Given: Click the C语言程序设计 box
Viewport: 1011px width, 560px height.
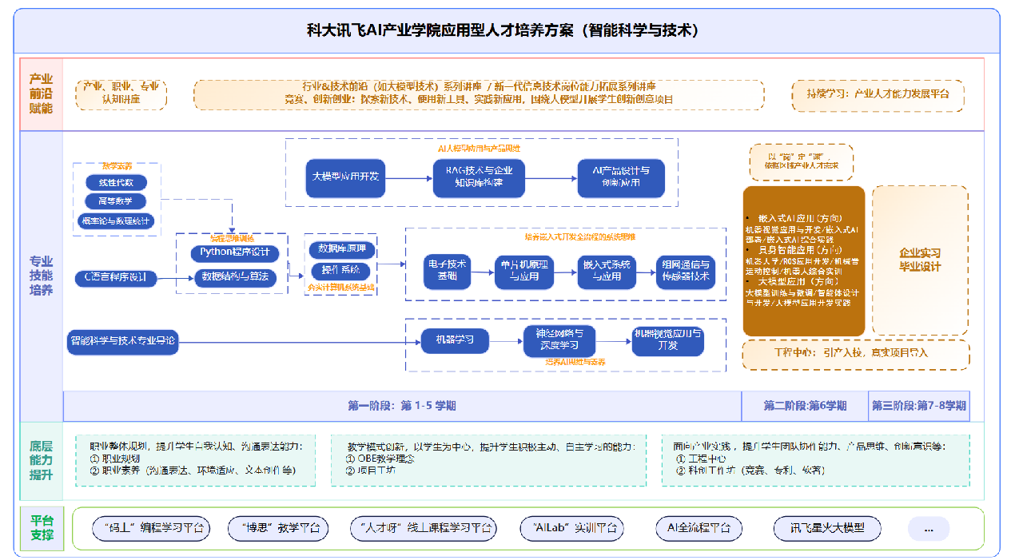Looking at the screenshot, I should (115, 277).
